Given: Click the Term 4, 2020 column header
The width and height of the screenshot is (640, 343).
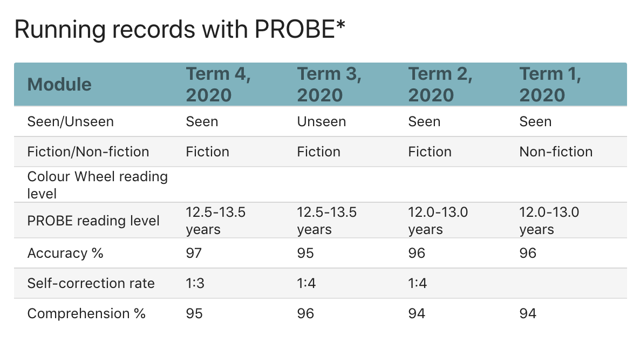Looking at the screenshot, I should click(218, 85).
